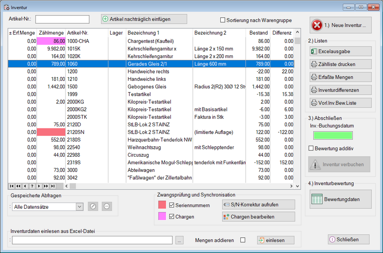The image size is (383, 253).
Task: Print Inventurdifferenzen report
Action: tap(340, 90)
